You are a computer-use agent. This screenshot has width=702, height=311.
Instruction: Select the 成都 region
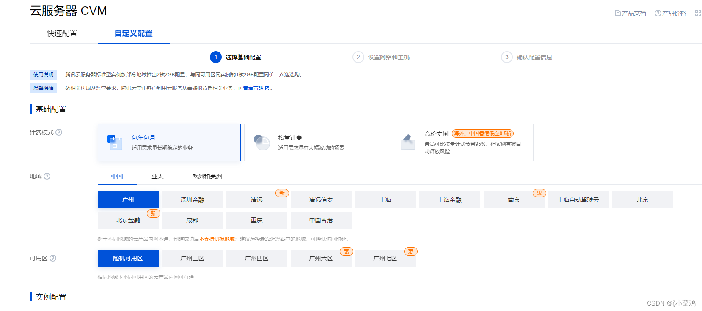click(193, 220)
